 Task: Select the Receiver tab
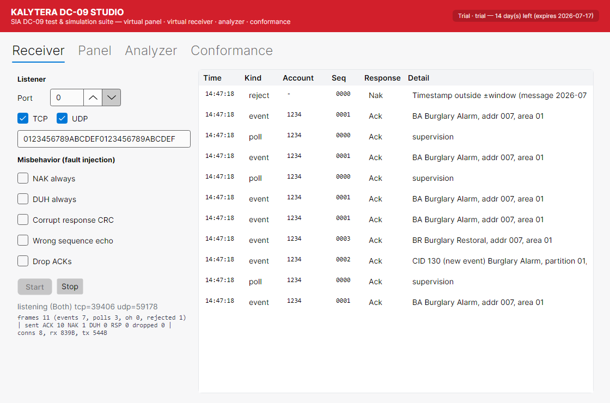(x=38, y=51)
